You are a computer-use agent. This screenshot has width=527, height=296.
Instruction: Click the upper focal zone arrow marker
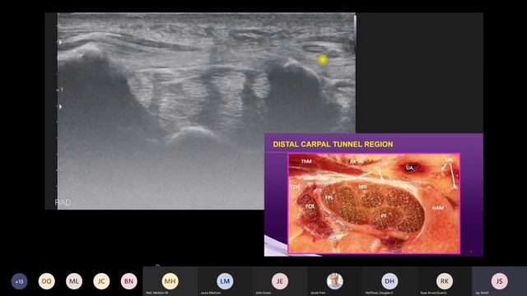click(x=60, y=42)
